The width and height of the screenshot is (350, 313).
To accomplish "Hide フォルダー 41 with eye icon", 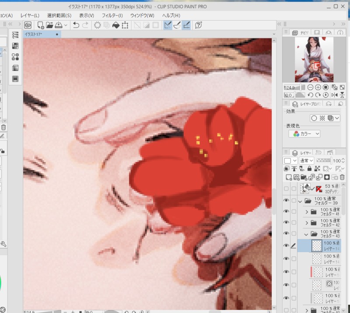I will (x=286, y=211).
